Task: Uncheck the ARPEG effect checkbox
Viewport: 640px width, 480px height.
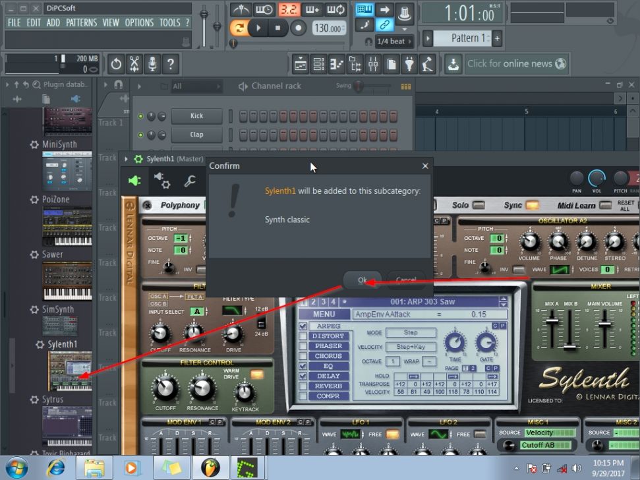Action: [303, 326]
